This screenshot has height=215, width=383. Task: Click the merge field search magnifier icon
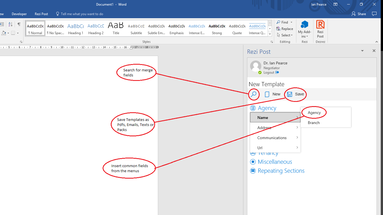pyautogui.click(x=253, y=94)
